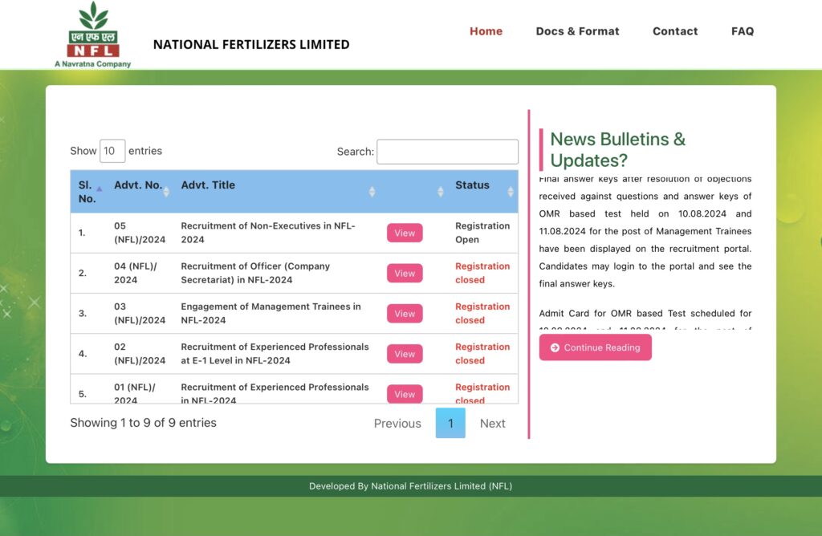822x536 pixels.
Task: Click 'Registration closed' status for advert 02
Action: pos(482,354)
